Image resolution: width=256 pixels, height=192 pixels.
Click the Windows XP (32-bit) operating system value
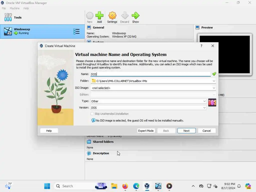click(124, 36)
